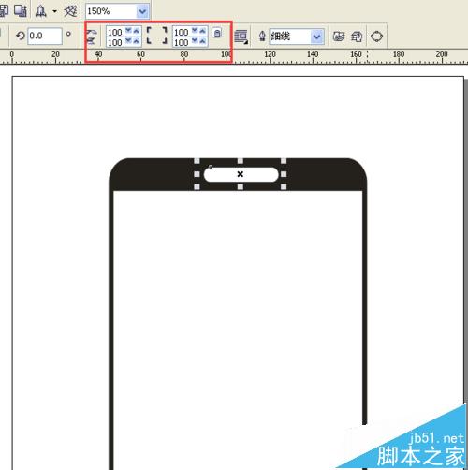
Task: Click the To Back of Layer icon
Action: click(x=357, y=37)
